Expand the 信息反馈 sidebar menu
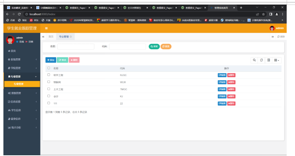 [x=22, y=101]
